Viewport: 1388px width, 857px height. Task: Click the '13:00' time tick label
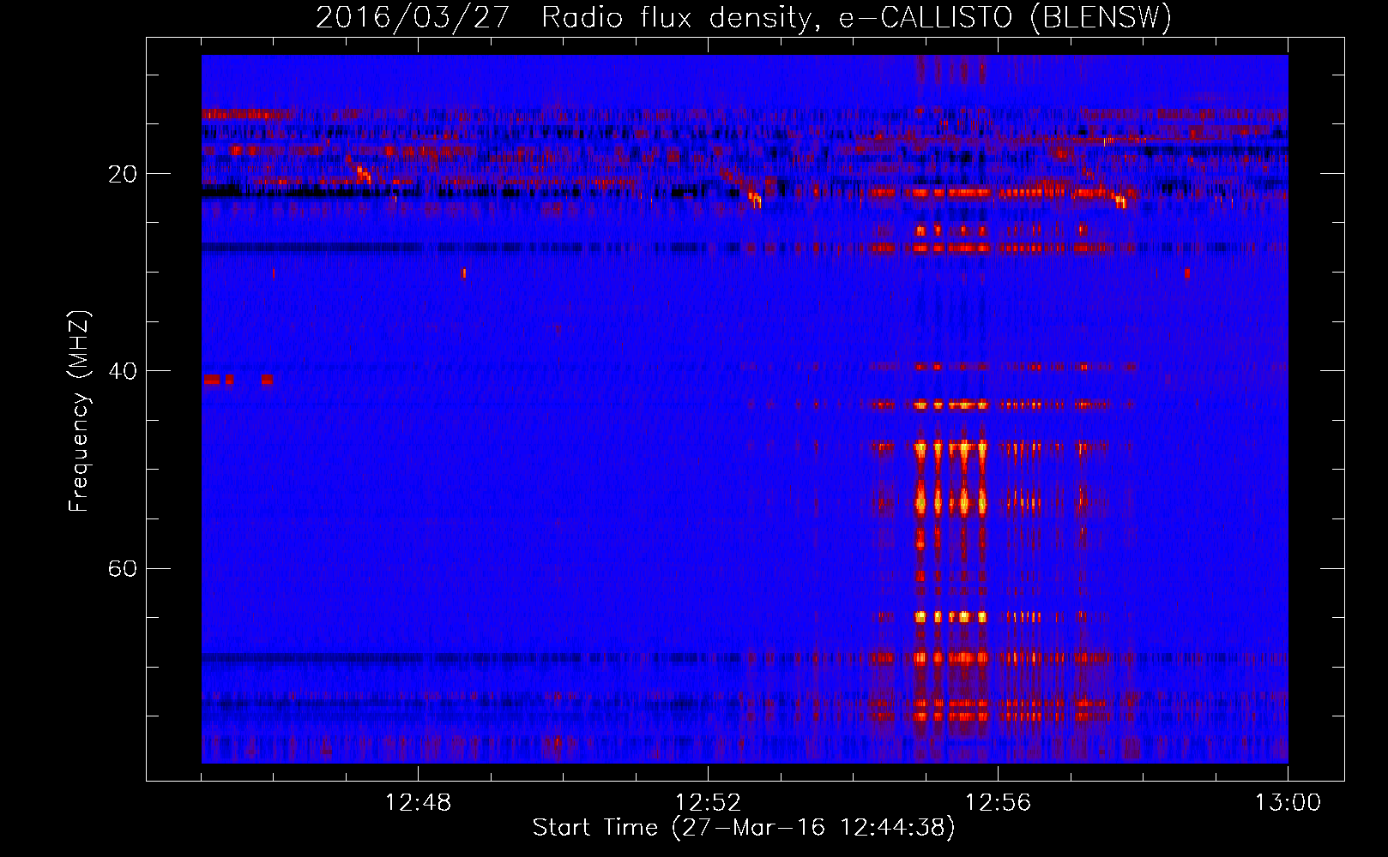pyautogui.click(x=1288, y=803)
